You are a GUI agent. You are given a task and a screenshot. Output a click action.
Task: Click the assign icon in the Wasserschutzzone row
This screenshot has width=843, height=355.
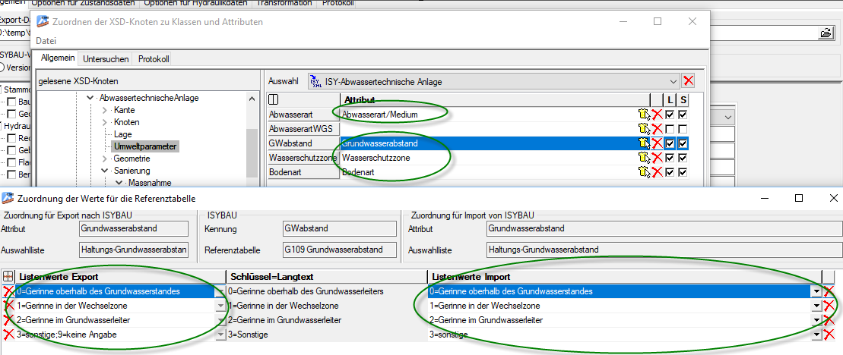(x=644, y=158)
